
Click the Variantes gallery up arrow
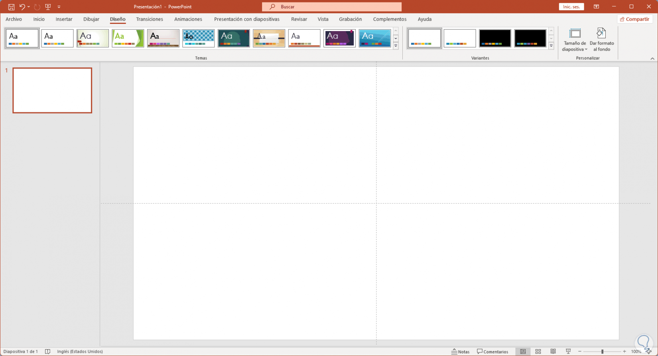[x=551, y=31]
